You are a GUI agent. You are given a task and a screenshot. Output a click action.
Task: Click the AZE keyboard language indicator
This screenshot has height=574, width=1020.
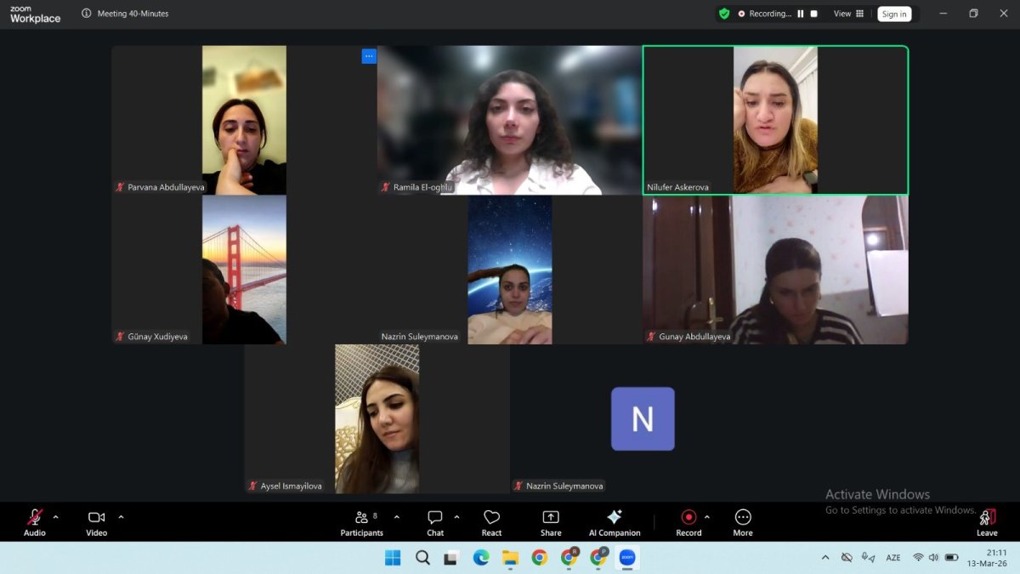(x=893, y=558)
